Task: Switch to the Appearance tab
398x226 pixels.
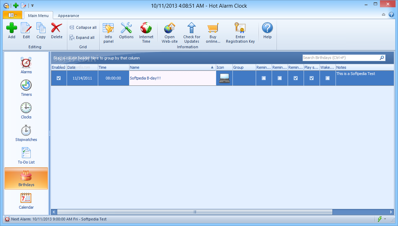Action: point(68,16)
